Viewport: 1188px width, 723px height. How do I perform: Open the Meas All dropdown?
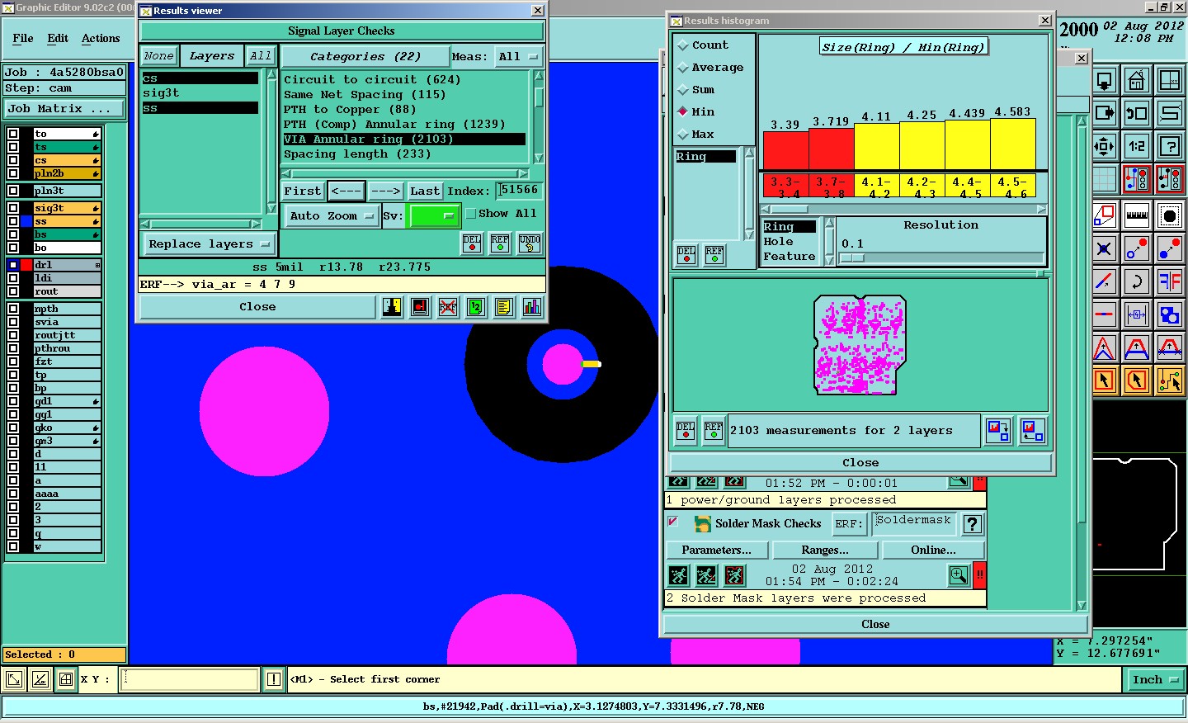518,57
